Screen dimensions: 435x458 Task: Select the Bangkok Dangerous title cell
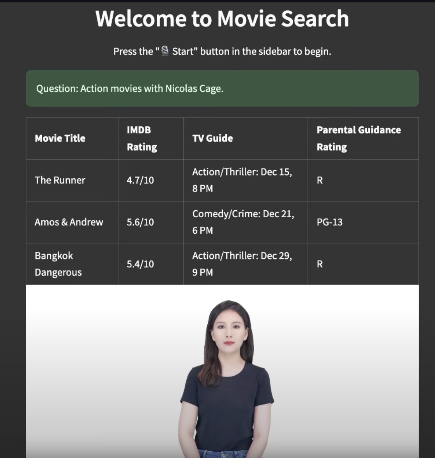tap(72, 264)
